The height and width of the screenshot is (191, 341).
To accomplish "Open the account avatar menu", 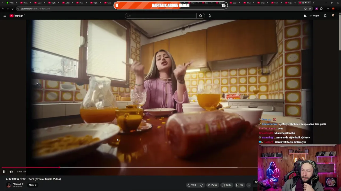I will 333,16.
